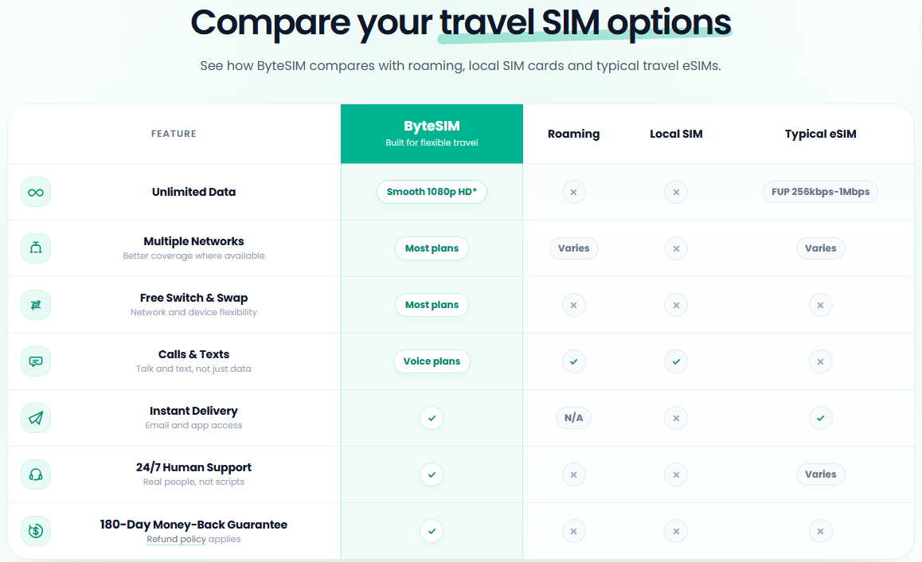Click the N/A badge under Roaming
Viewport: 922px width, 562px height.
574,418
